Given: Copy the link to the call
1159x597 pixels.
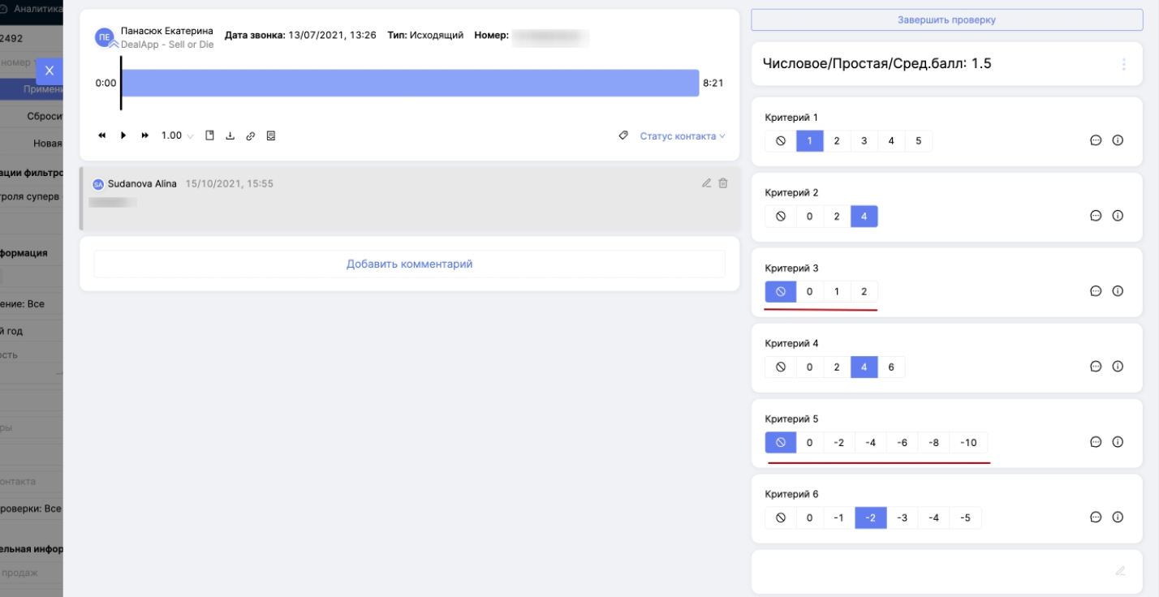Looking at the screenshot, I should [251, 135].
